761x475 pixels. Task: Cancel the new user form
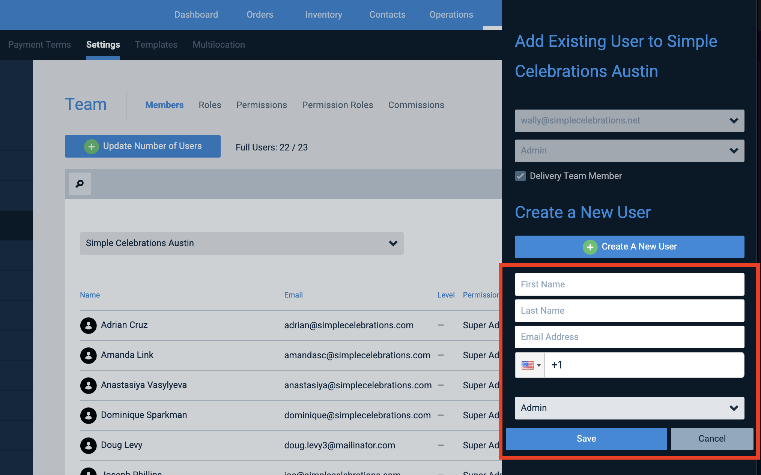coord(712,439)
